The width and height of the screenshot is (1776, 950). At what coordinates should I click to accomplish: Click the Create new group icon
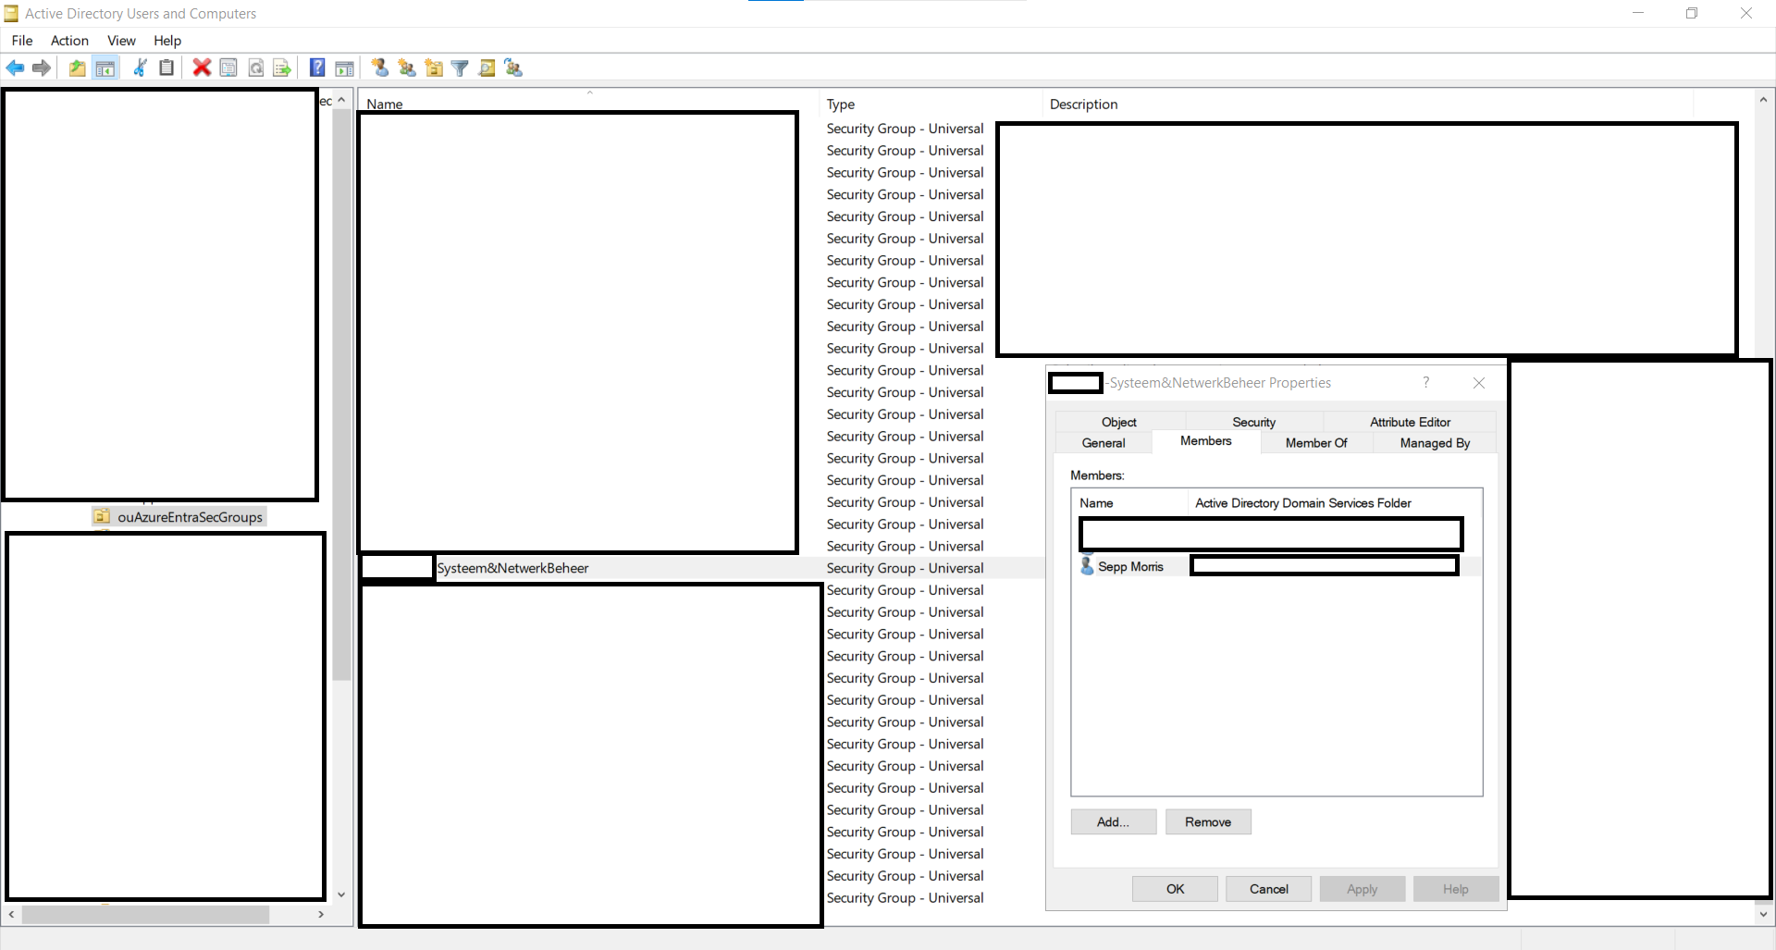[x=406, y=68]
